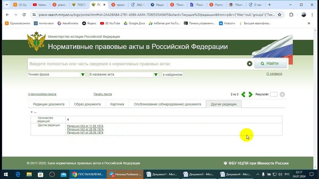Open Опубликование (обнародование) документа tab
This screenshot has height=179, width=319.
pyautogui.click(x=167, y=104)
